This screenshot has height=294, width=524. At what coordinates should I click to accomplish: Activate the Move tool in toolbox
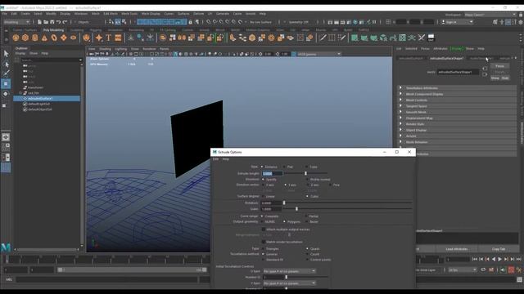pyautogui.click(x=6, y=83)
